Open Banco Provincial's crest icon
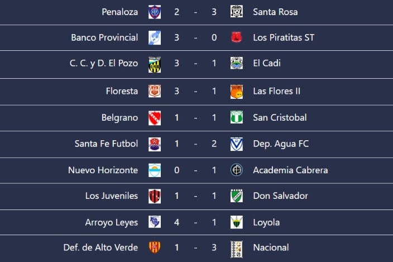The height and width of the screenshot is (262, 393). (155, 37)
